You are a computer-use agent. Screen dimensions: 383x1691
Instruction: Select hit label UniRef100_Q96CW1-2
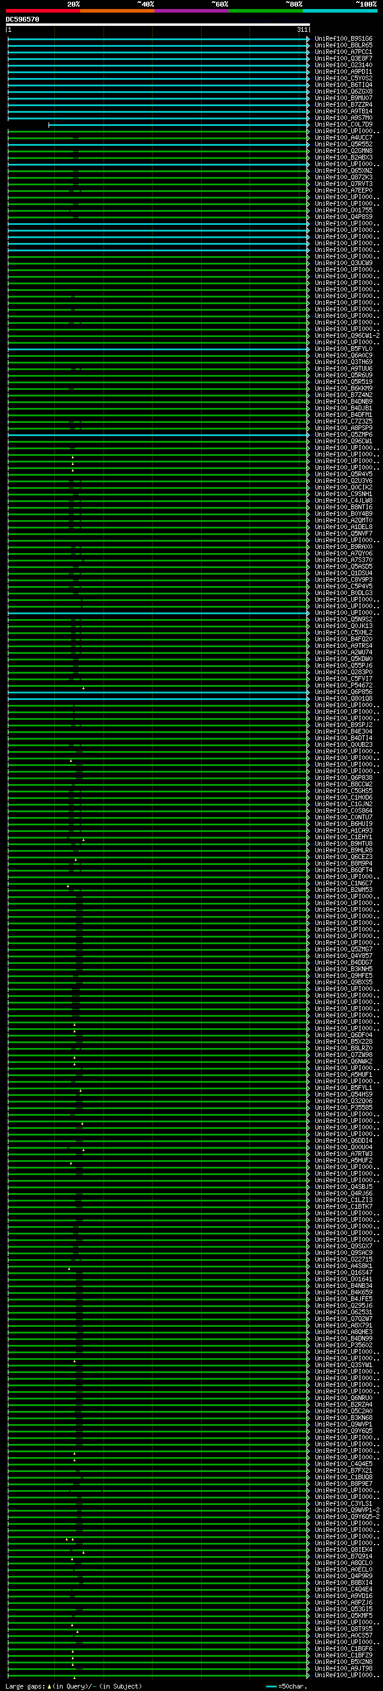(347, 336)
